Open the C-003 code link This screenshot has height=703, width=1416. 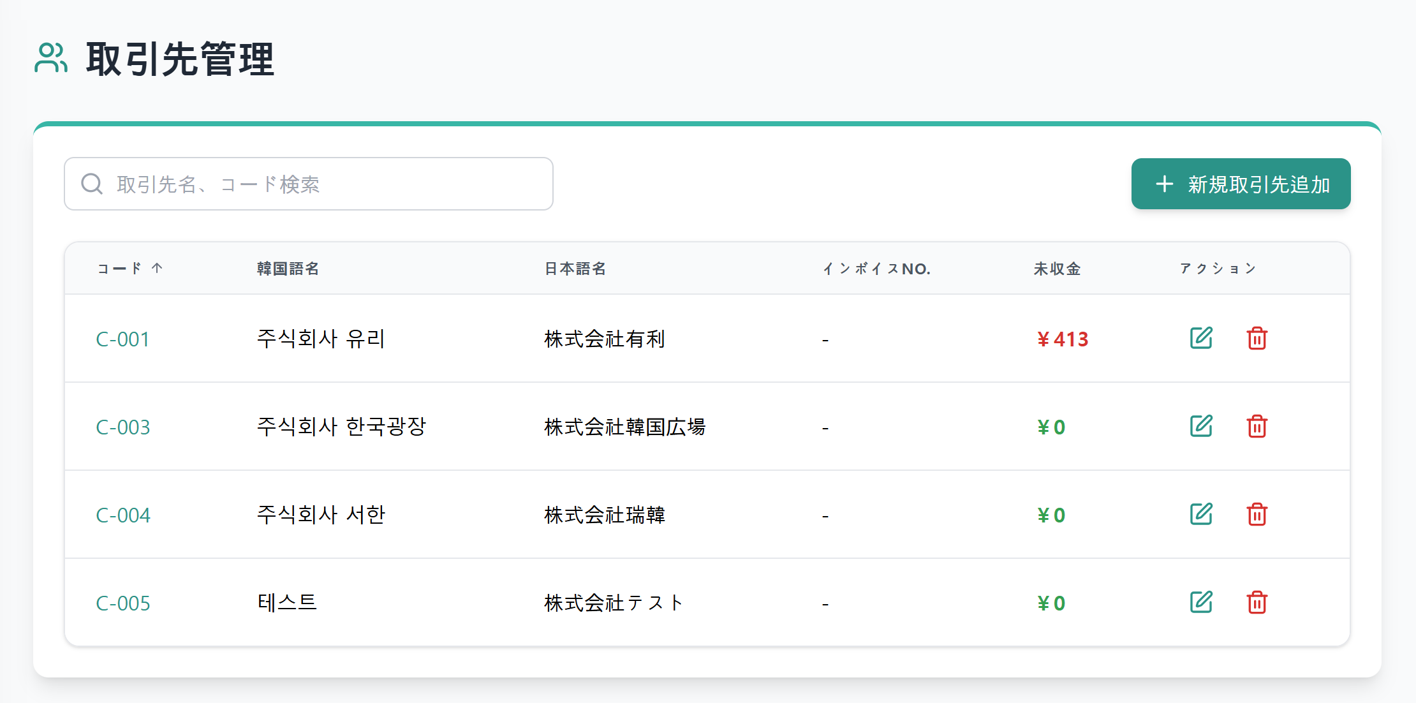tap(122, 427)
